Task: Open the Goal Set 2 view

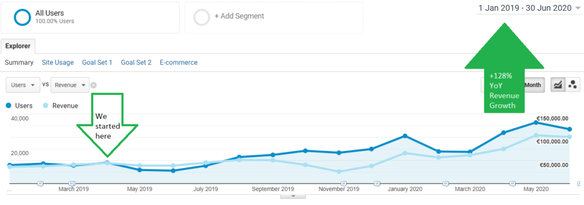Action: (136, 62)
